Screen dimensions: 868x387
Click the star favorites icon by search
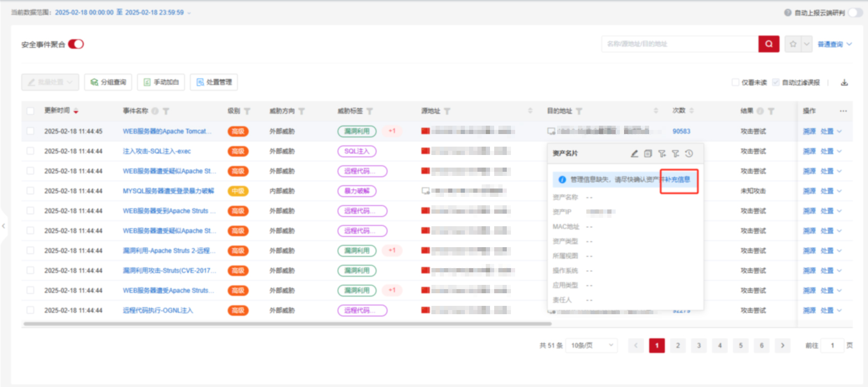(793, 44)
